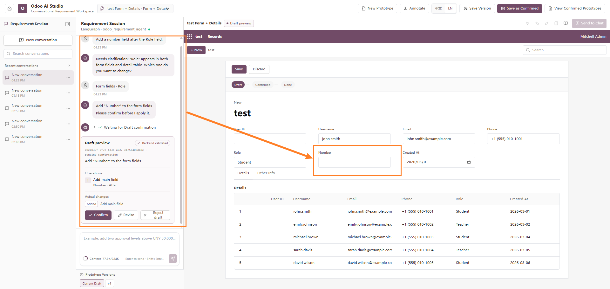The image size is (610, 289).
Task: Expand Recent conversations section
Action: coord(69,66)
